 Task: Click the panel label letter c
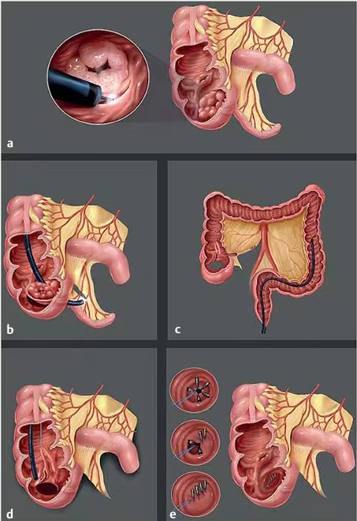(x=178, y=330)
